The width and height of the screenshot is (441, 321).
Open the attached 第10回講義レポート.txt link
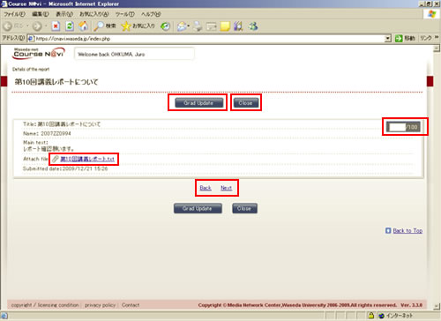[x=87, y=159]
